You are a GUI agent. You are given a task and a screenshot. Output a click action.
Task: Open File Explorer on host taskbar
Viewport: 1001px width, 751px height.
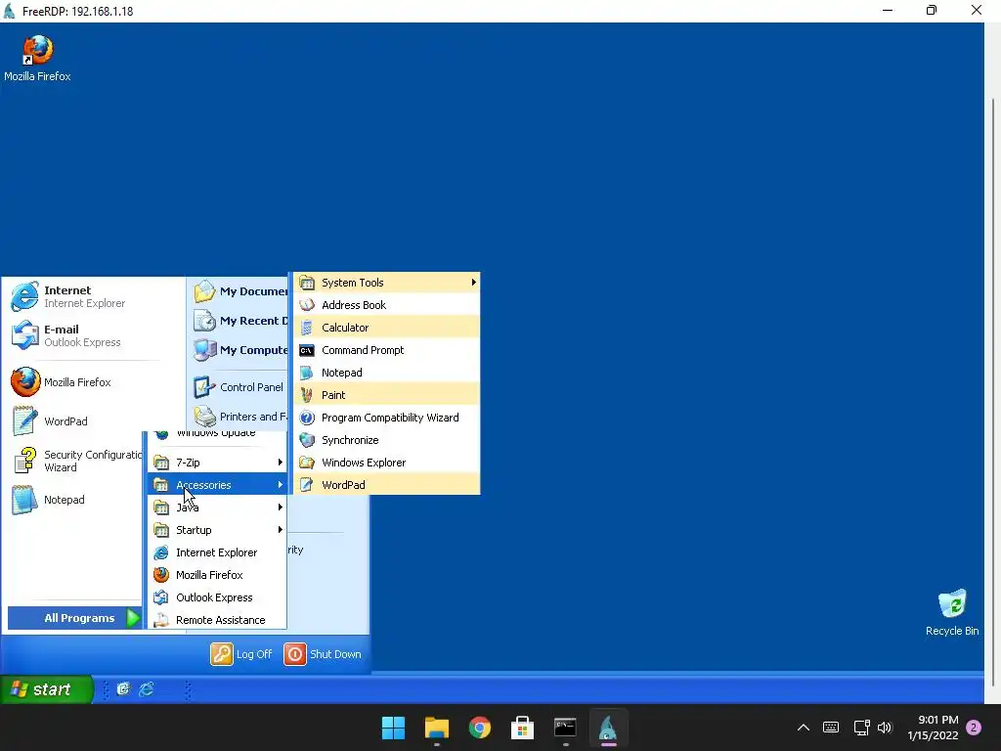(437, 728)
